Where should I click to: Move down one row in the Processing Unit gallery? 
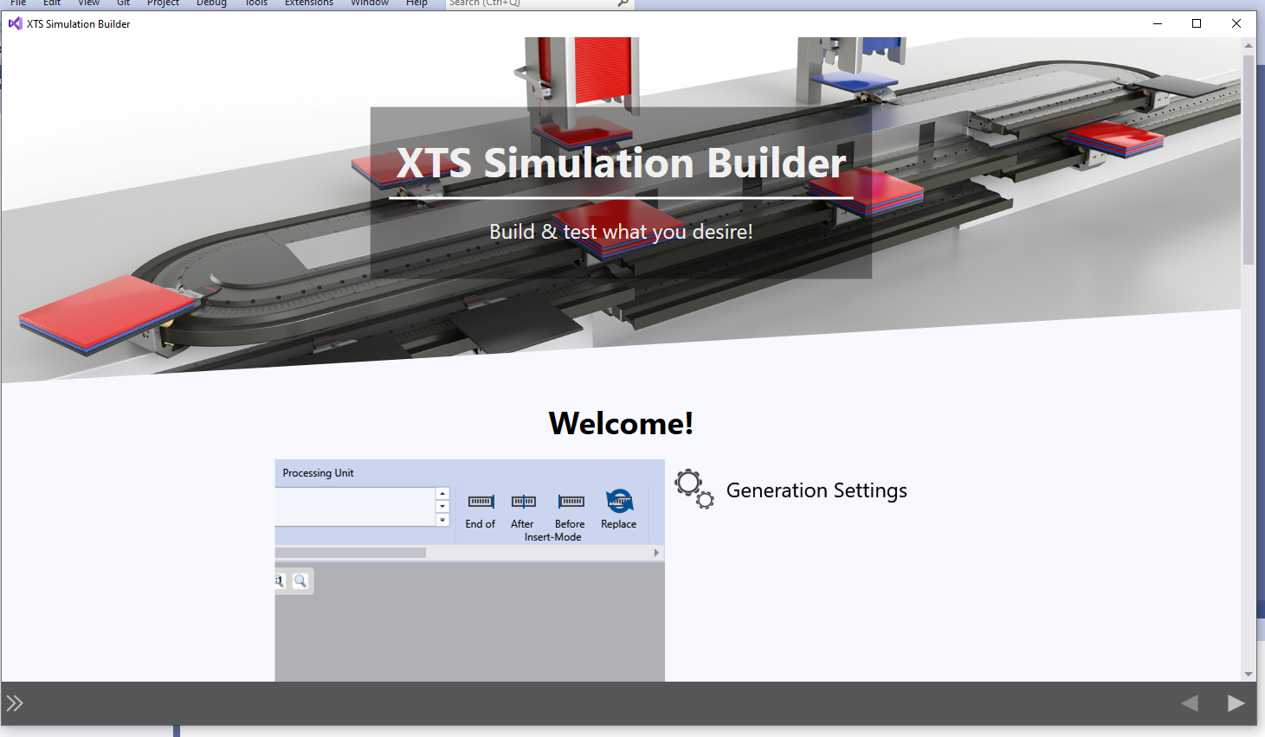coord(442,507)
